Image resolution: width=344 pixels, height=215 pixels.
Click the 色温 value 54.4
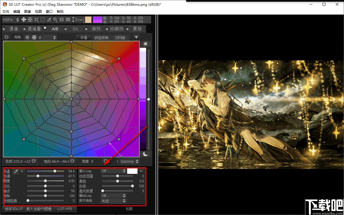[x=71, y=171]
